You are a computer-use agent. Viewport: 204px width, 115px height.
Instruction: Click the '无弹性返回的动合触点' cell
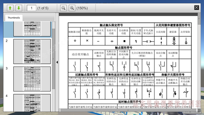tap(124, 81)
